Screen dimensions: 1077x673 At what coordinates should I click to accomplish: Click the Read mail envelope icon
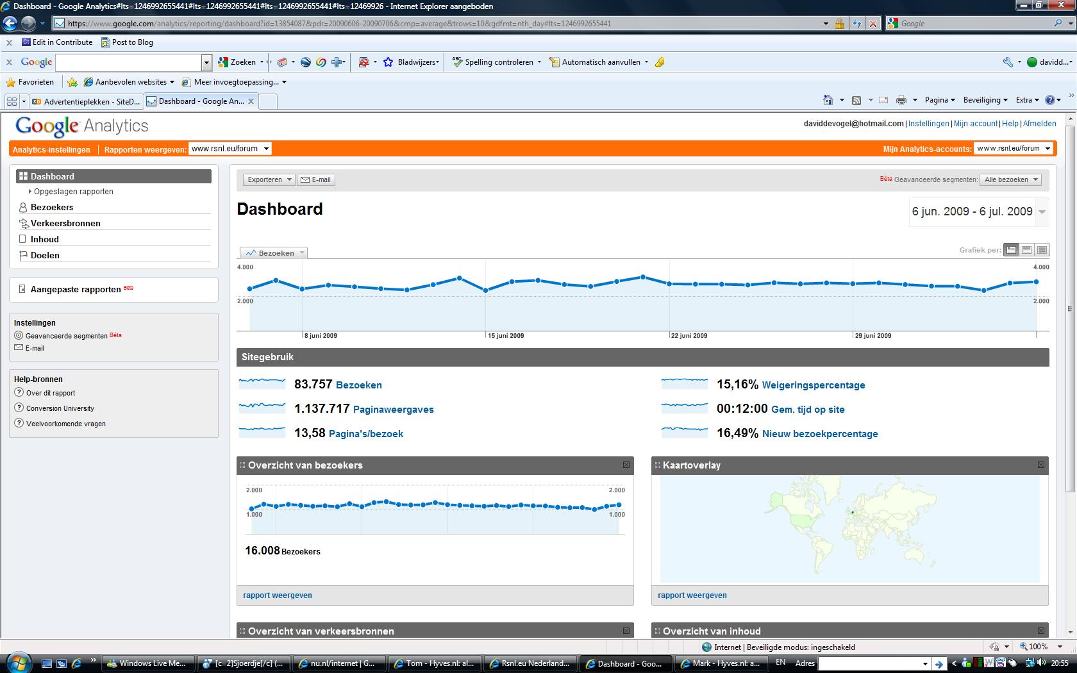tap(883, 100)
